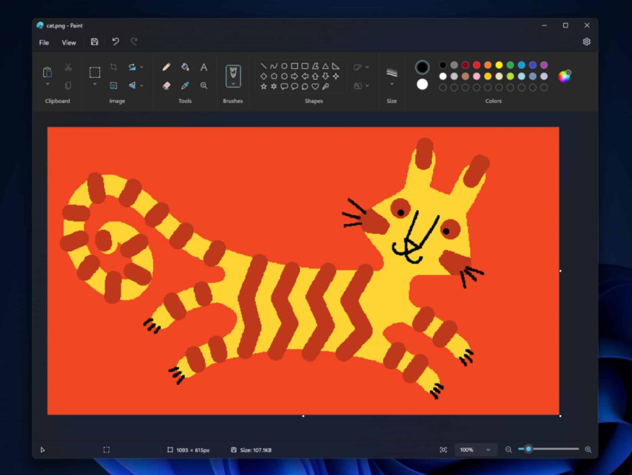
Task: Open the Rotate options dropdown
Action: [143, 67]
